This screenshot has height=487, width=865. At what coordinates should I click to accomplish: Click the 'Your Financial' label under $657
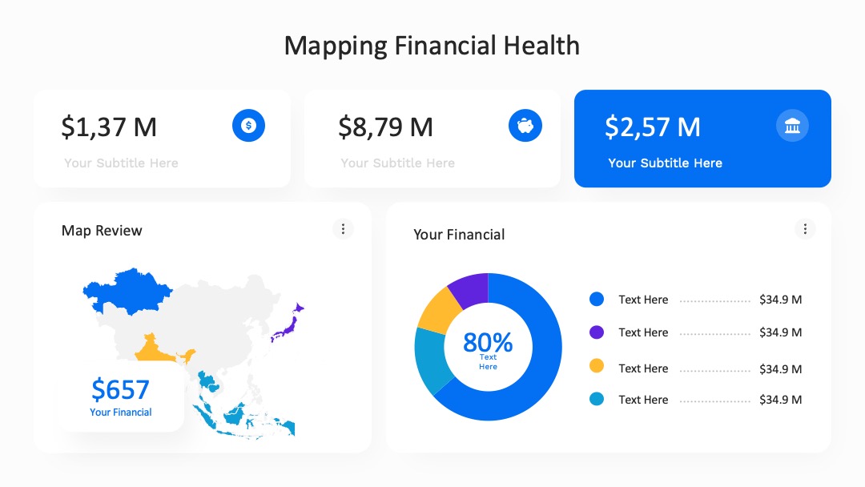pyautogui.click(x=120, y=412)
